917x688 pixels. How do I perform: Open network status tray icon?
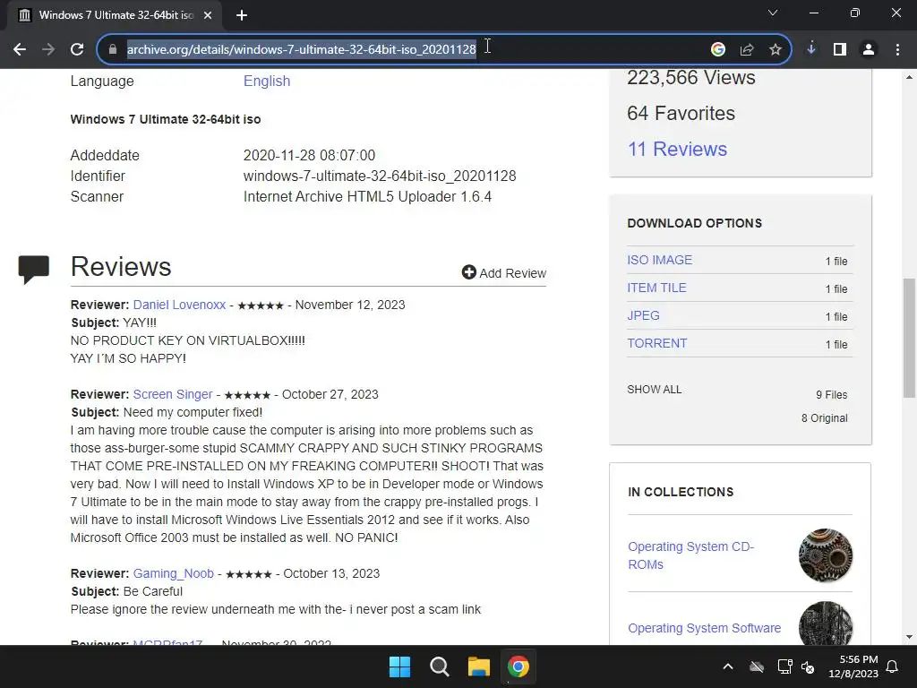coord(784,666)
